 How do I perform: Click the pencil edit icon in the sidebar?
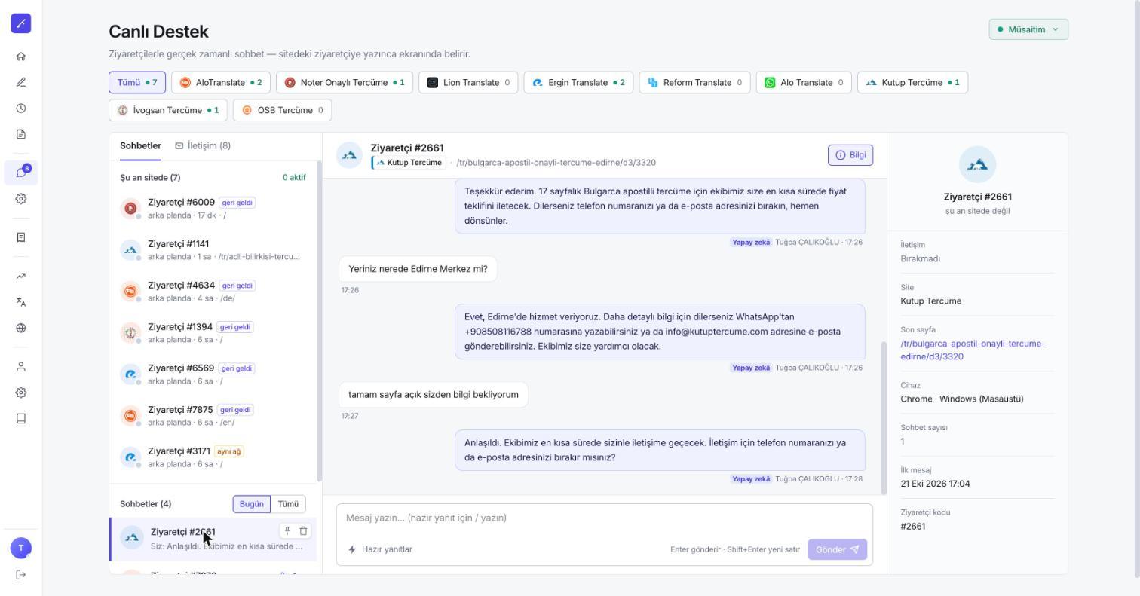(21, 82)
